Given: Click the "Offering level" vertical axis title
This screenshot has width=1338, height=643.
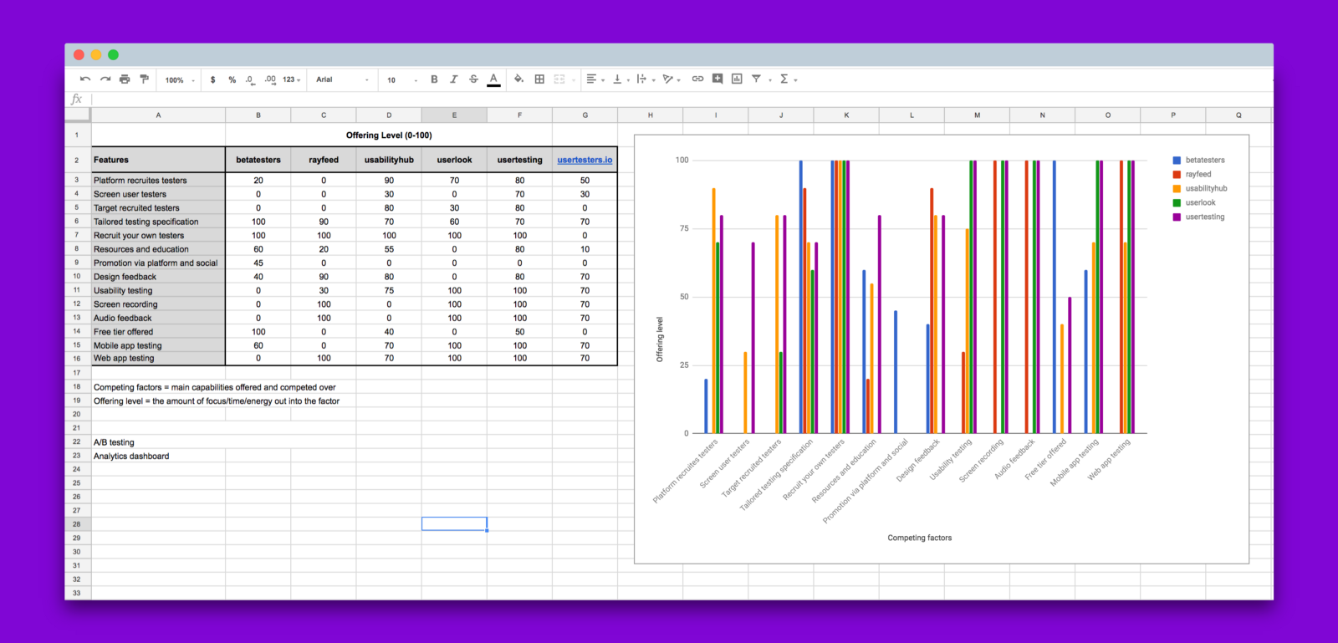Looking at the screenshot, I should click(660, 339).
